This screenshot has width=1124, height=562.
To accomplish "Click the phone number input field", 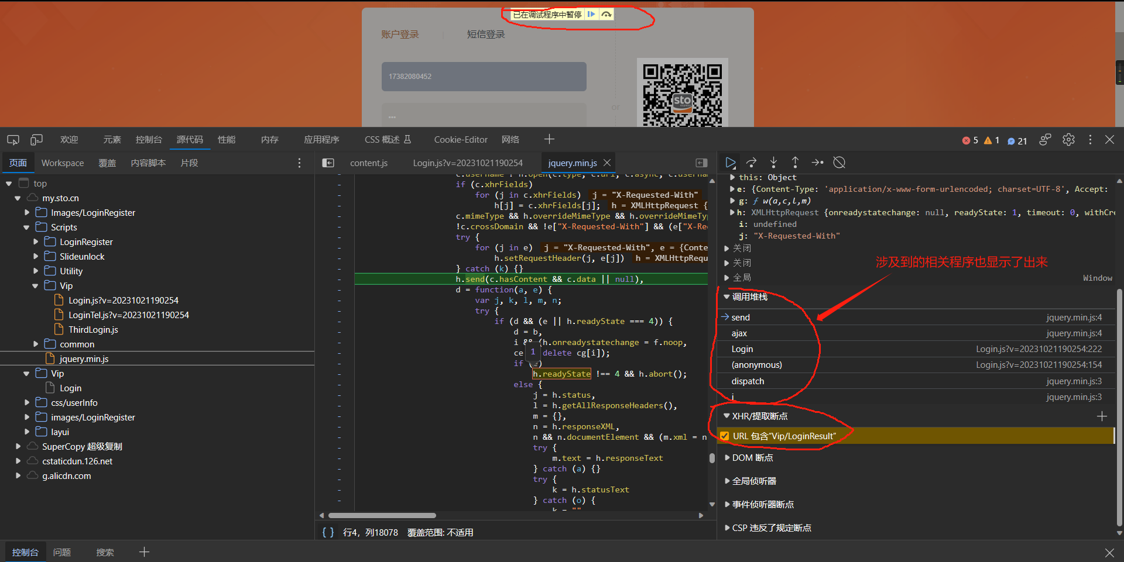I will (x=484, y=77).
